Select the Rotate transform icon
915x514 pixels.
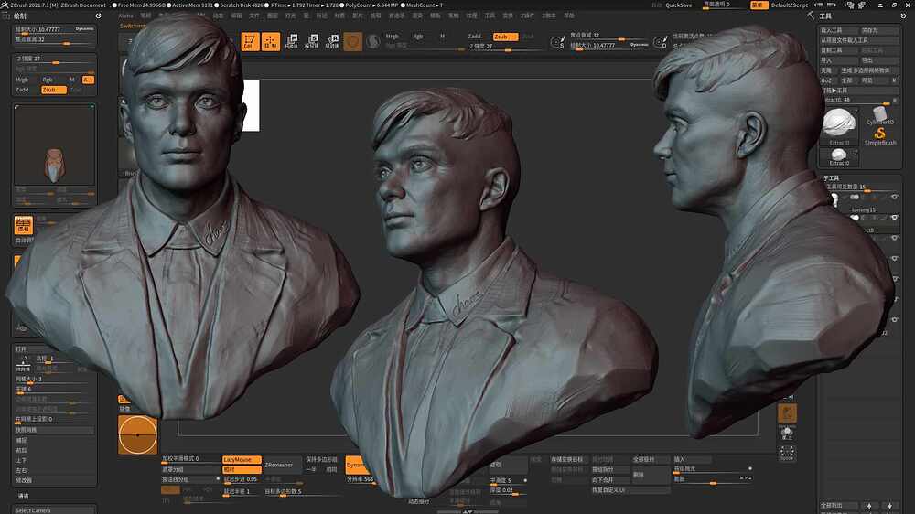click(x=332, y=41)
